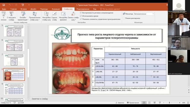This screenshot has height=107, width=190.
Task: Select slide 6 thumbnail
Action: (x=14, y=45)
